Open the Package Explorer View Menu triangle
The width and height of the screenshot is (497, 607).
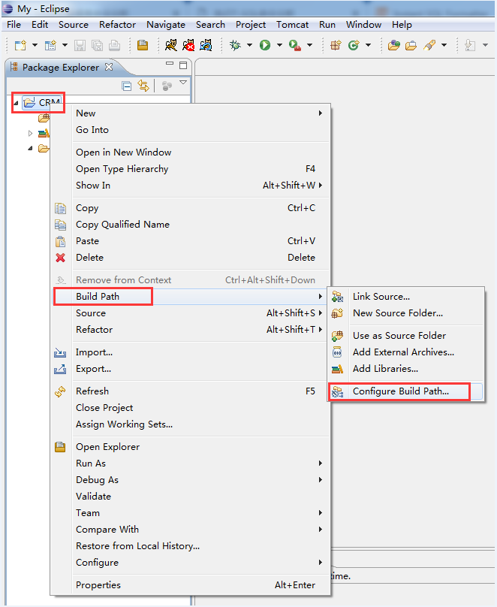point(183,83)
